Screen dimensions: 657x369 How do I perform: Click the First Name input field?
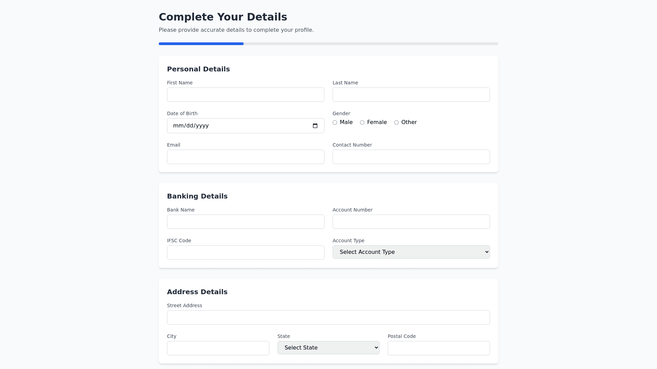click(x=245, y=95)
